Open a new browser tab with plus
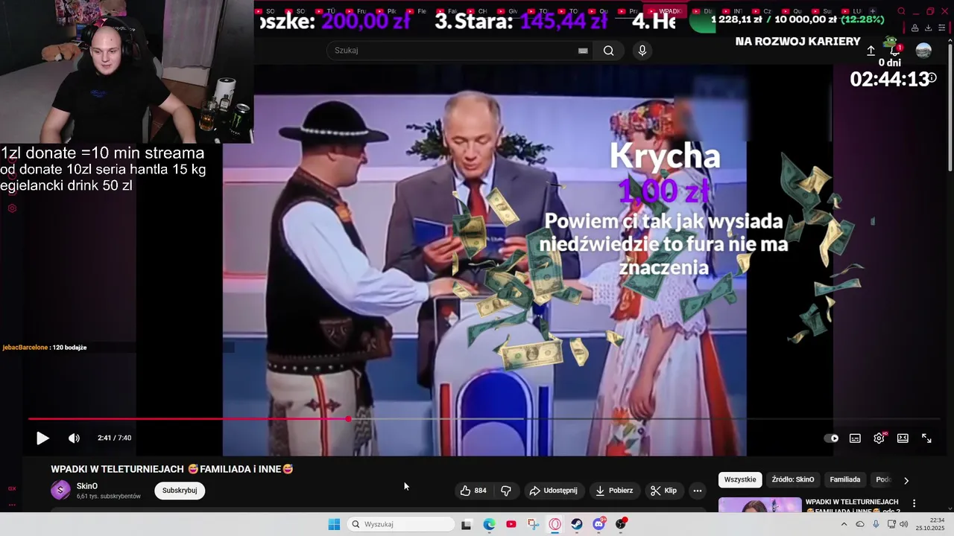 (873, 11)
